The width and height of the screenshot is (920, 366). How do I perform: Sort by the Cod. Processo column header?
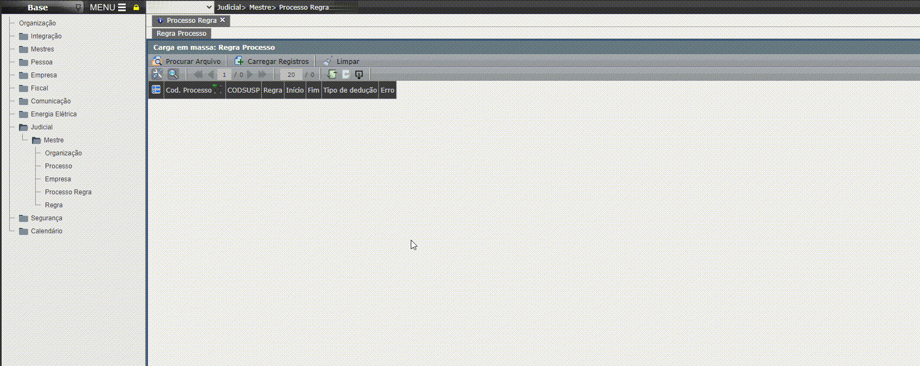(188, 90)
